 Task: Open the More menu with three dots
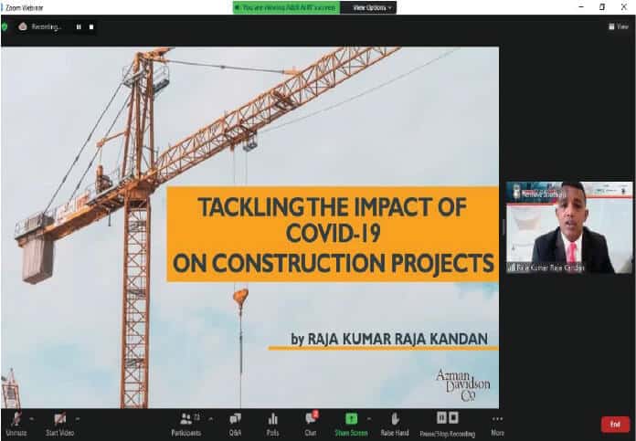(x=497, y=425)
